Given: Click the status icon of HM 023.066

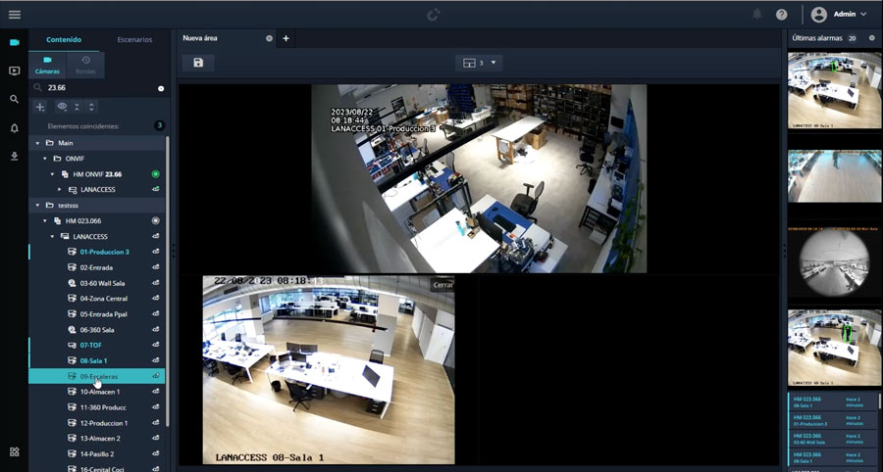Looking at the screenshot, I should 156,221.
